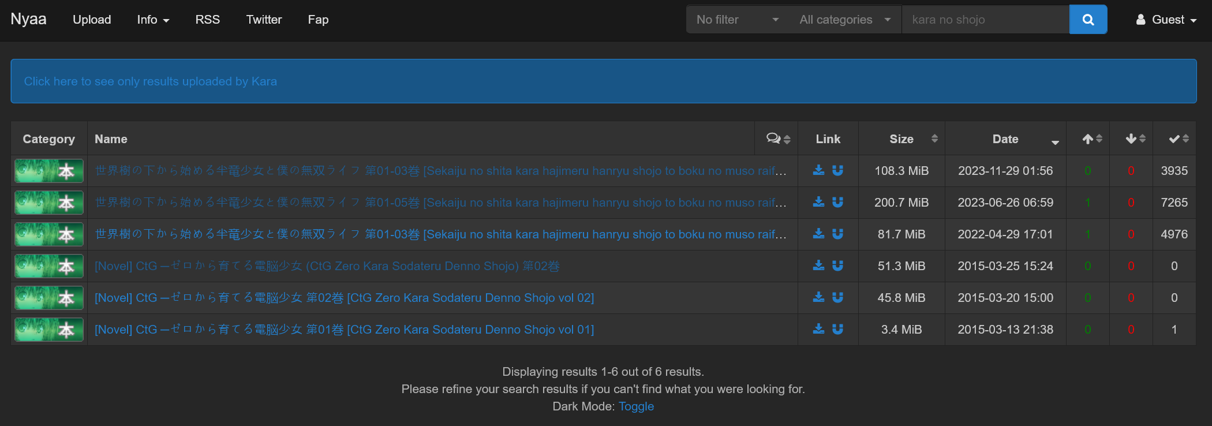
Task: Open the Fap link
Action: click(318, 20)
